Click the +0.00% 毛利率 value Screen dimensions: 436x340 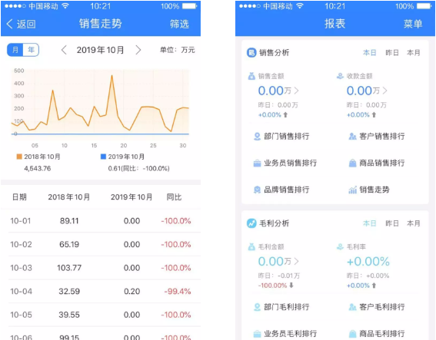coord(368,262)
